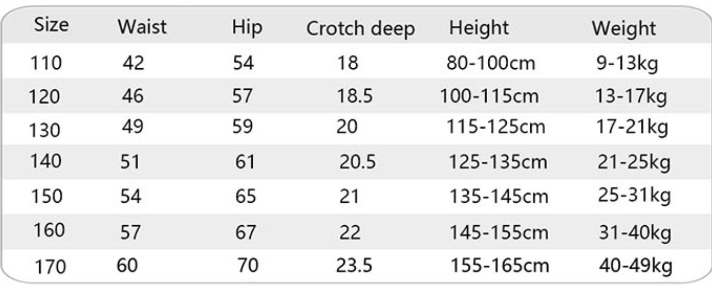Select the size 130 row label
Image resolution: width=712 pixels, height=286 pixels.
click(x=46, y=130)
